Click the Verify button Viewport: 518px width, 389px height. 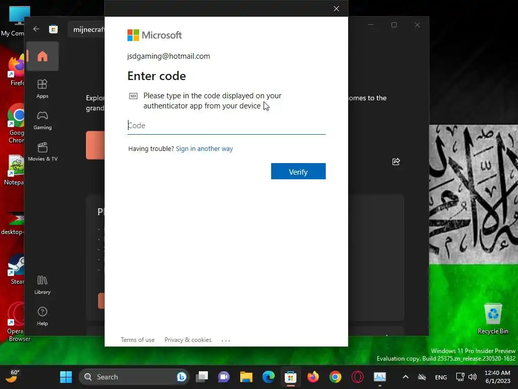coord(298,171)
